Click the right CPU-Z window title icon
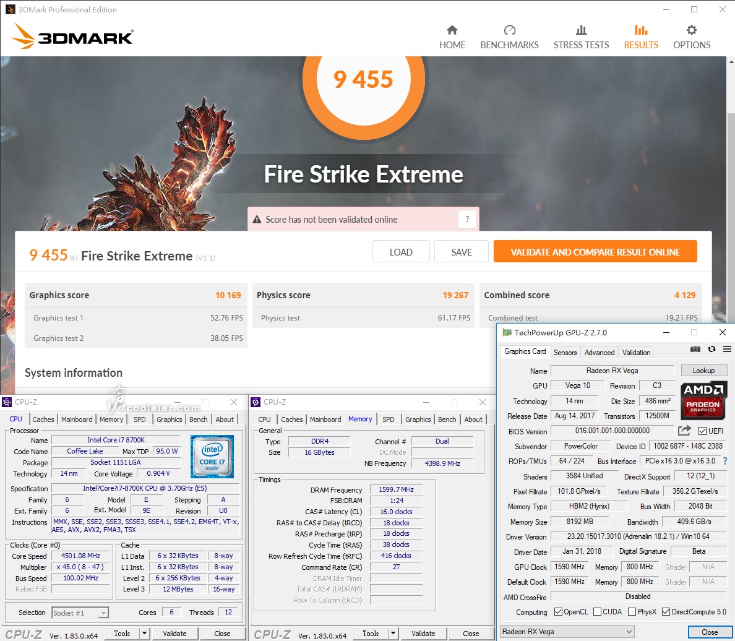735x641 pixels. click(x=256, y=402)
